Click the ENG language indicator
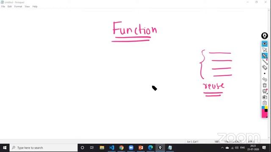Screen dimensions: 271x152 point(243,148)
